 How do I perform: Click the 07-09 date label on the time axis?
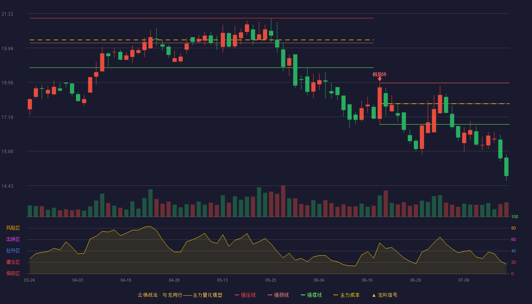click(464, 280)
